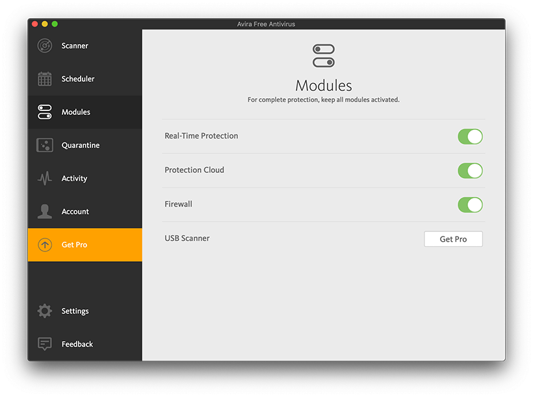The image size is (533, 397).
Task: Click the large Modules header icon
Action: 324,56
